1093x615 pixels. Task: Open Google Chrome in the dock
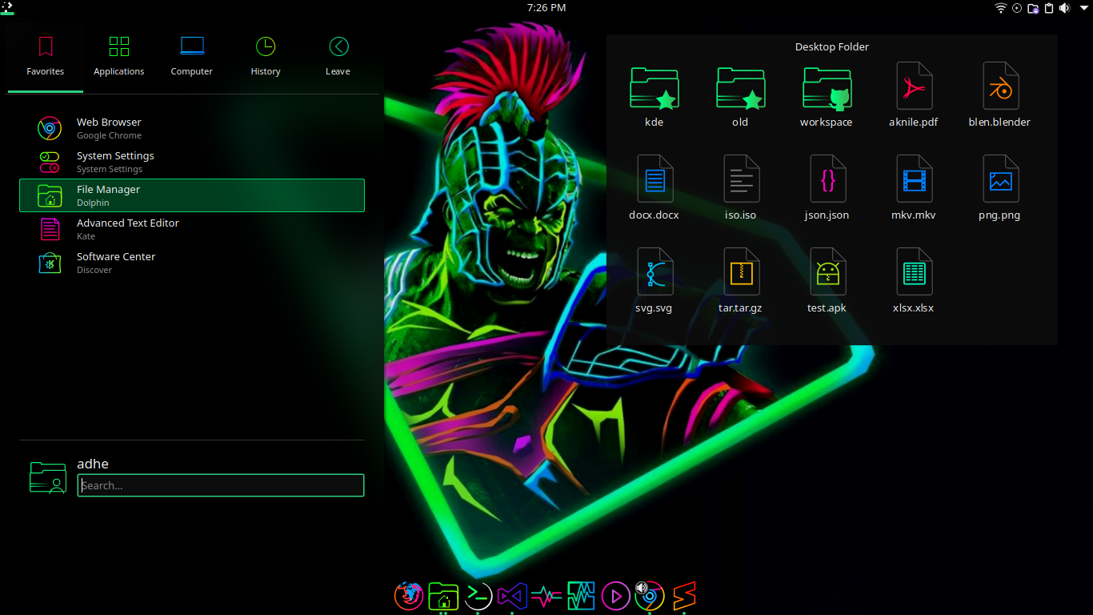coord(650,596)
